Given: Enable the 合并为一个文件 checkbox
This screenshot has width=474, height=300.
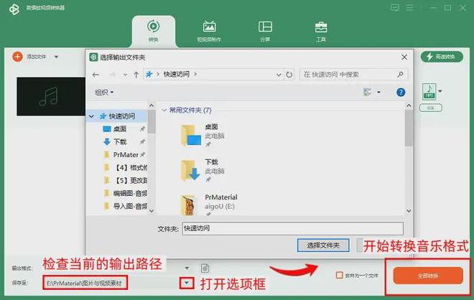Looking at the screenshot, I should point(340,275).
